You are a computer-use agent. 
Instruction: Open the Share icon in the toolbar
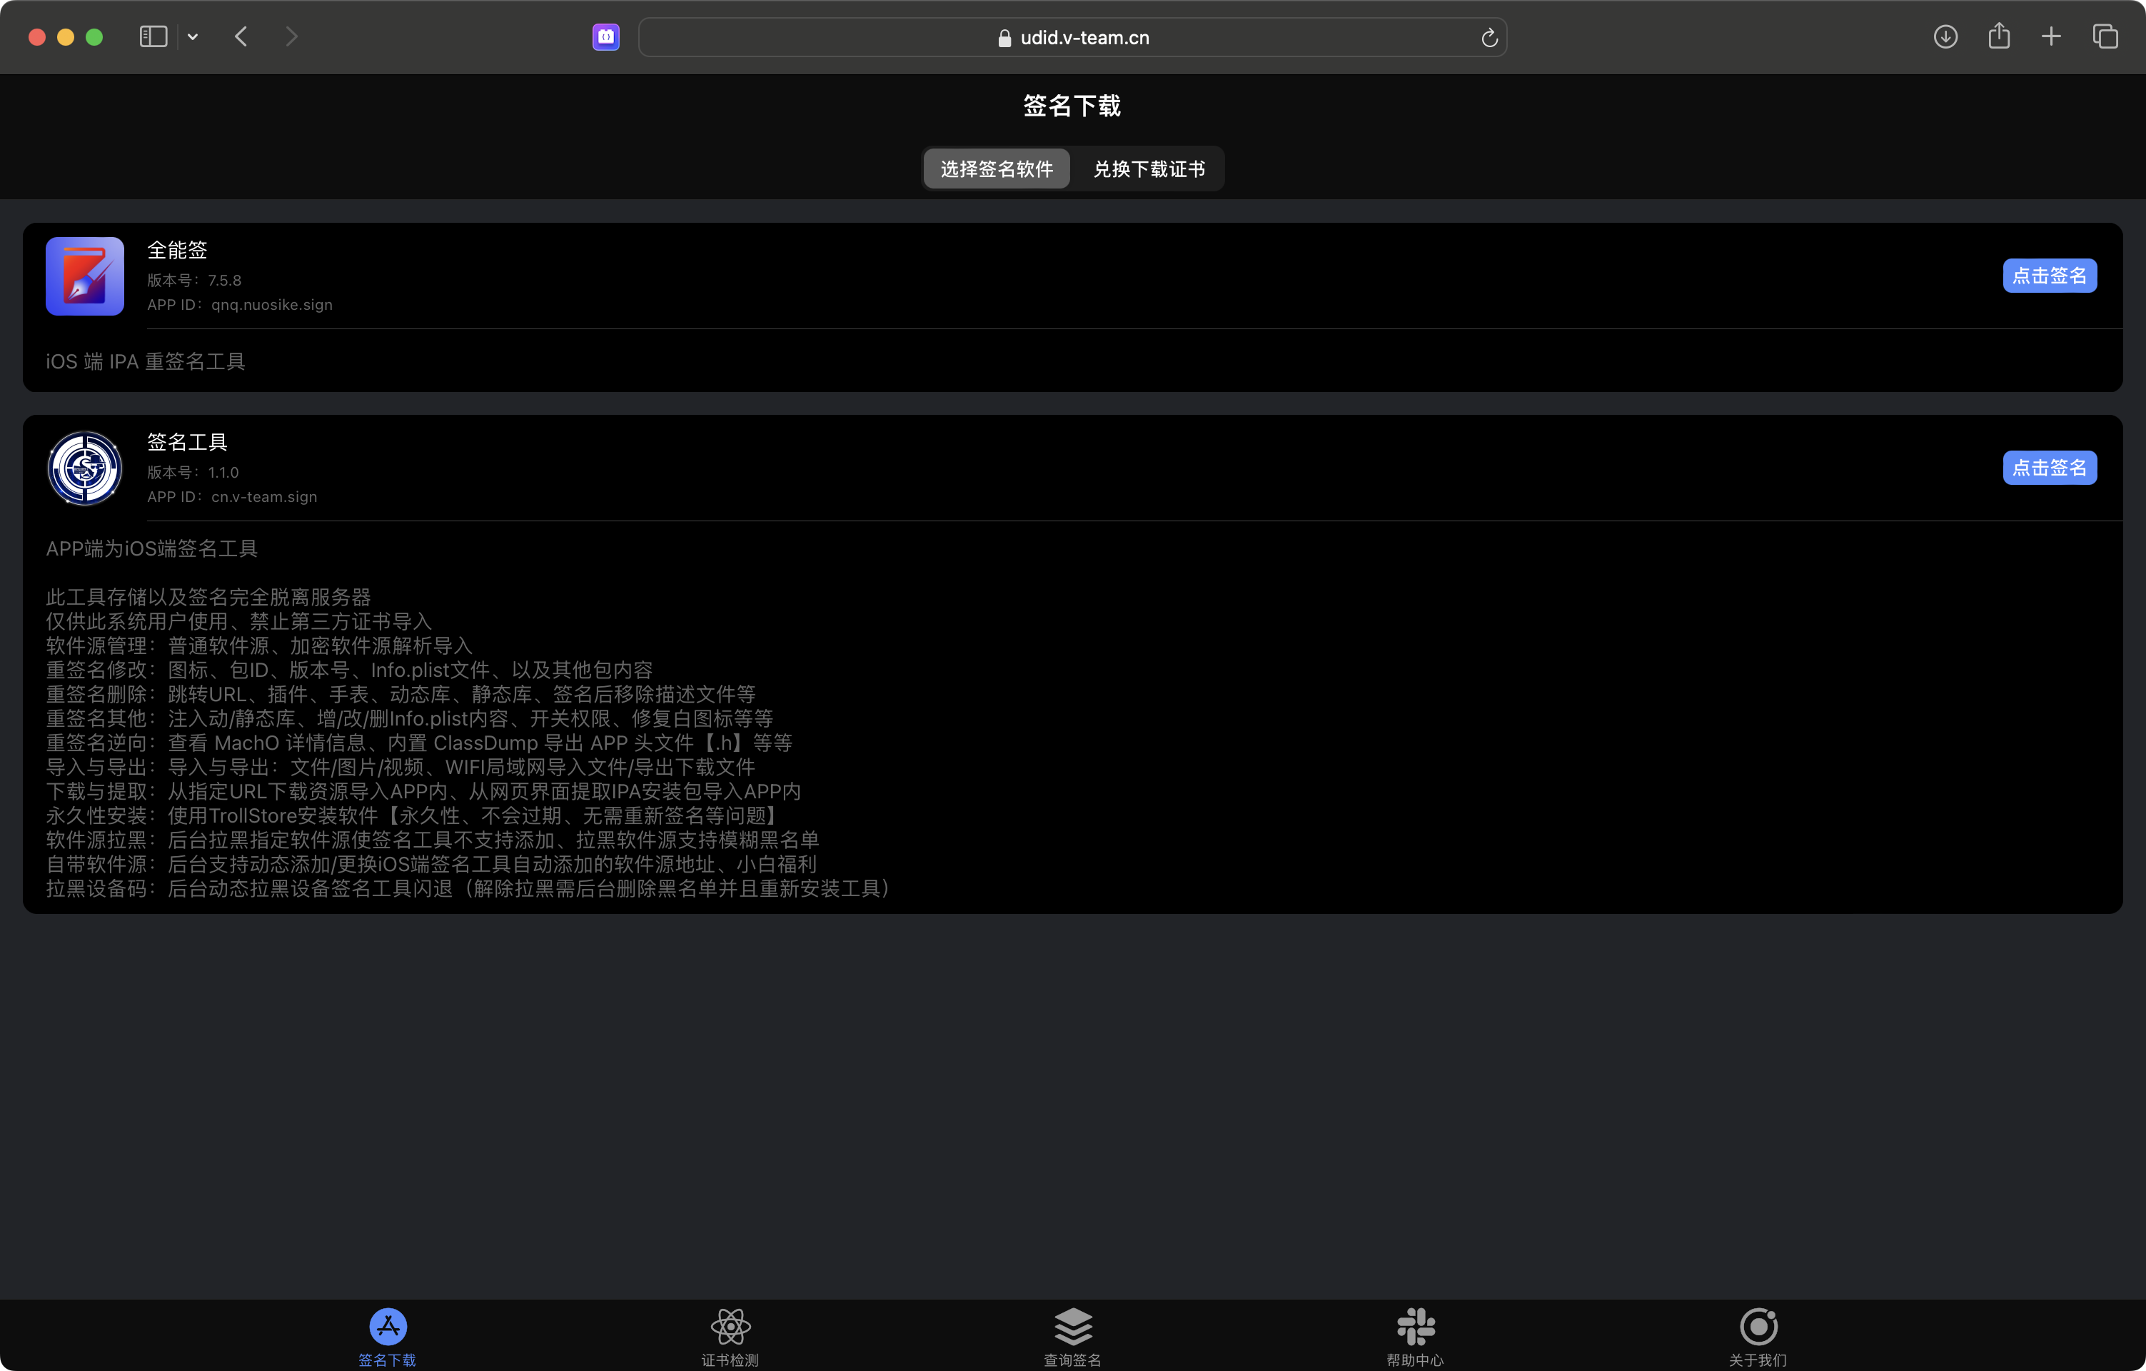pyautogui.click(x=1999, y=36)
